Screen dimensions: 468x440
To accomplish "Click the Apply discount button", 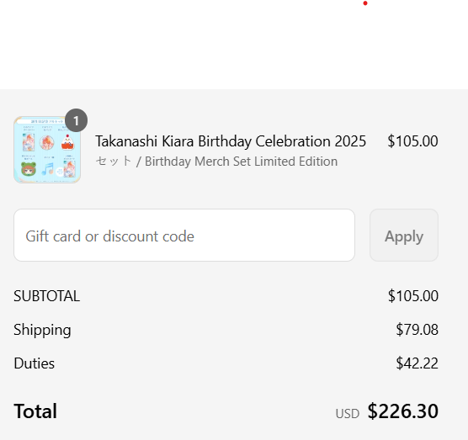I will [404, 236].
